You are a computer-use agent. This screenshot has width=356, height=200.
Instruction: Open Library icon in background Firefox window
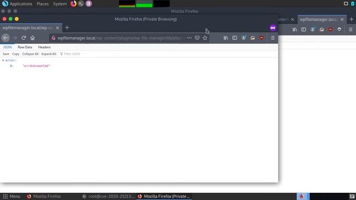[x=295, y=29]
